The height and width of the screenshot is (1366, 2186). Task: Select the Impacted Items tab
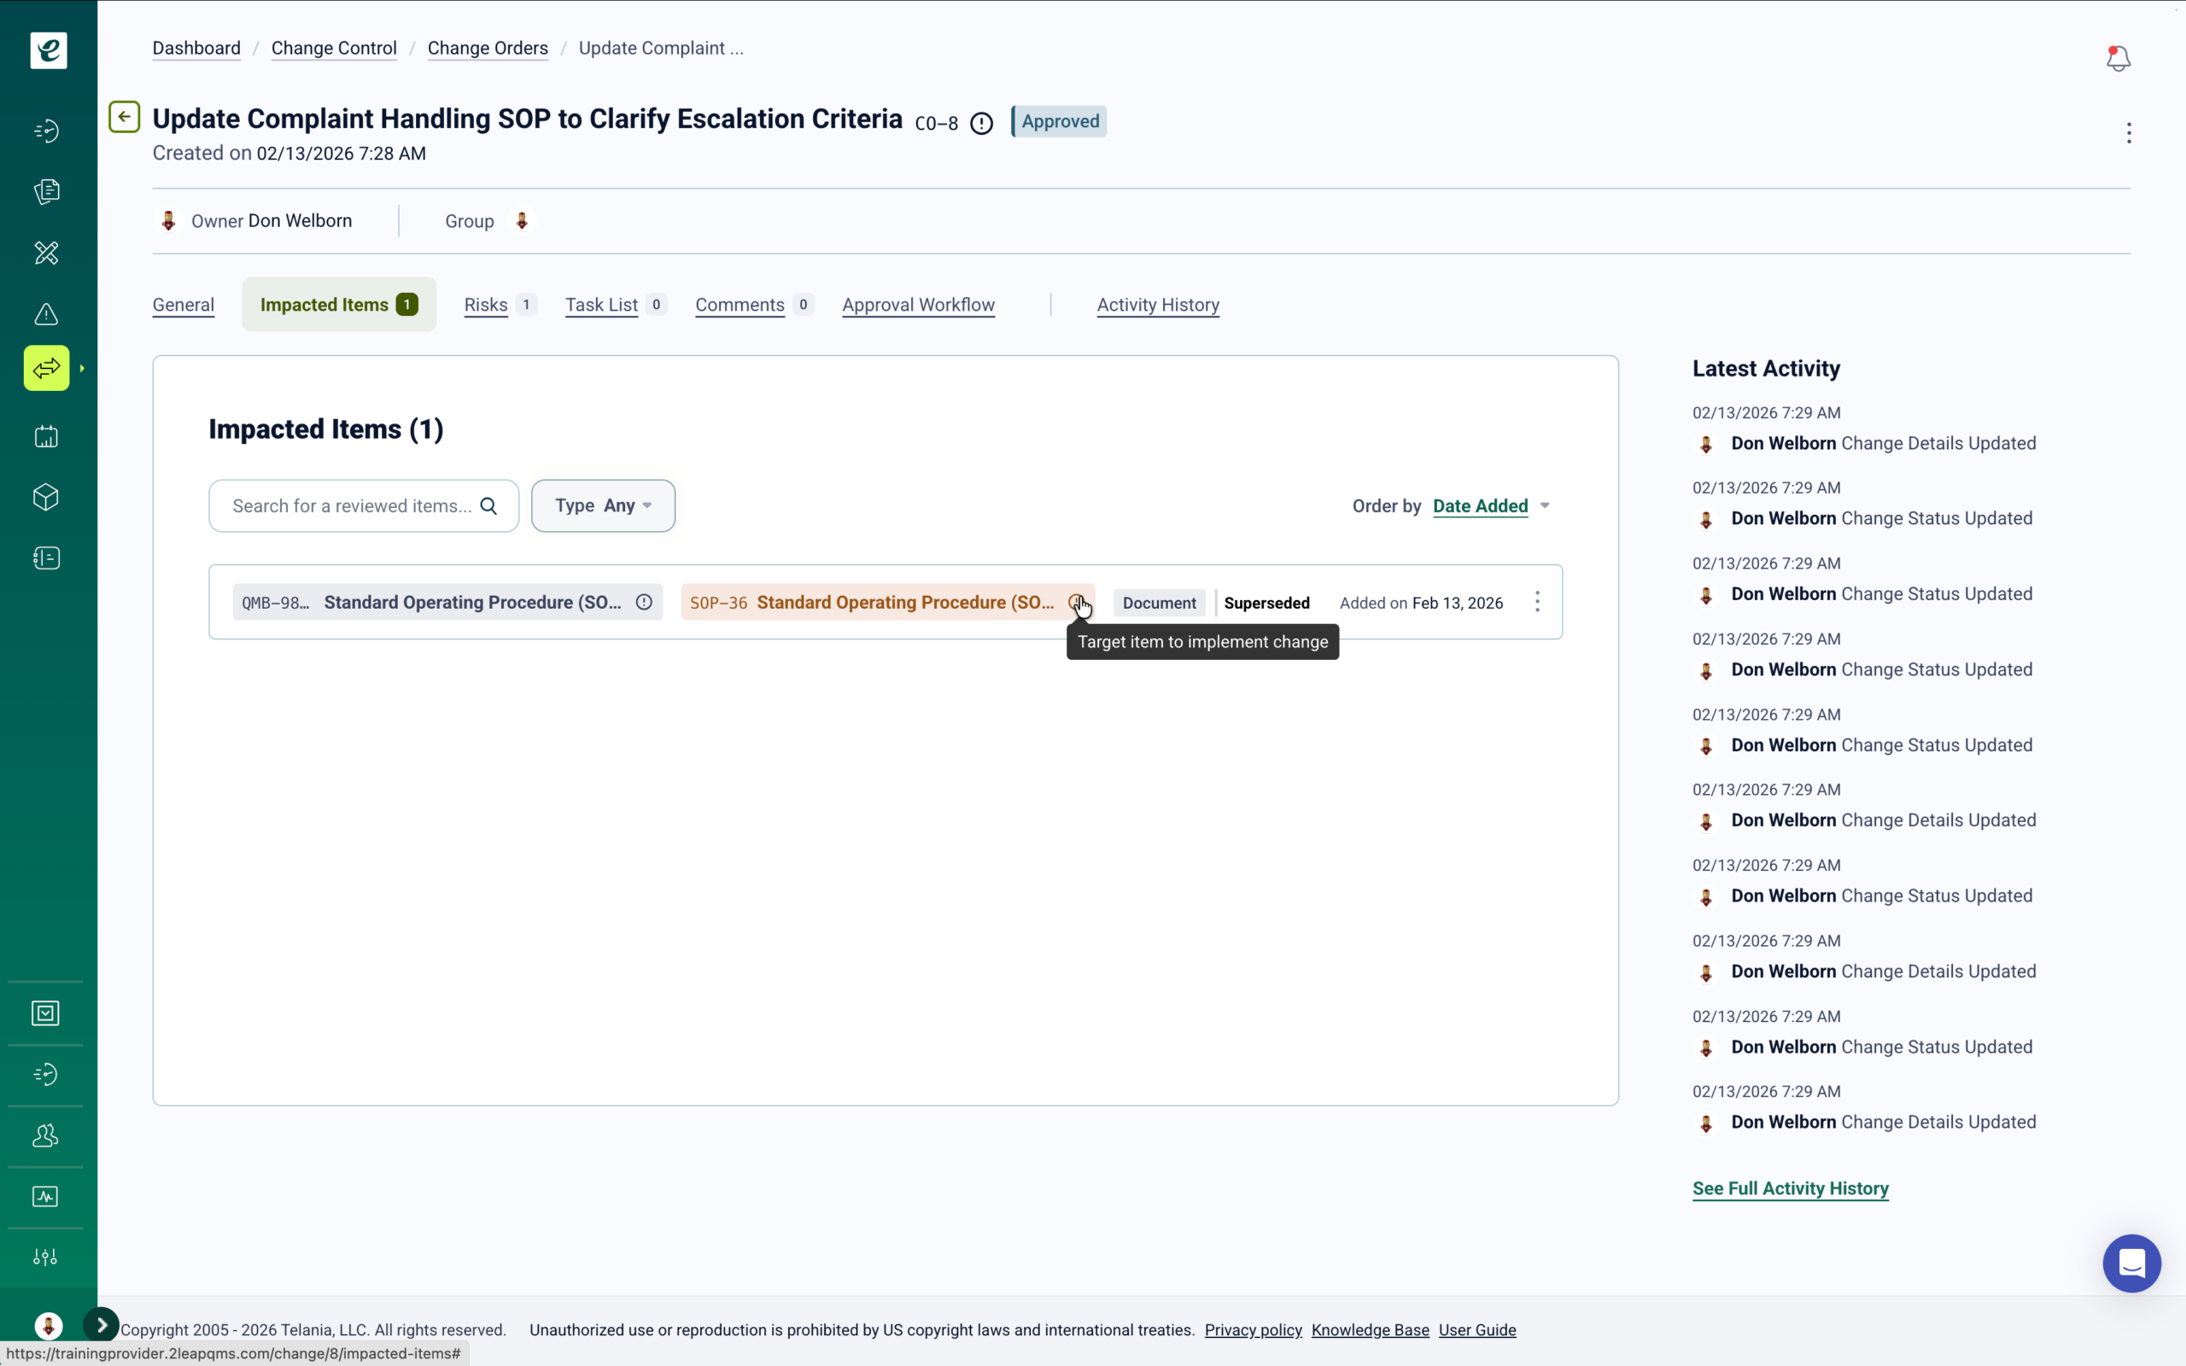(x=339, y=305)
